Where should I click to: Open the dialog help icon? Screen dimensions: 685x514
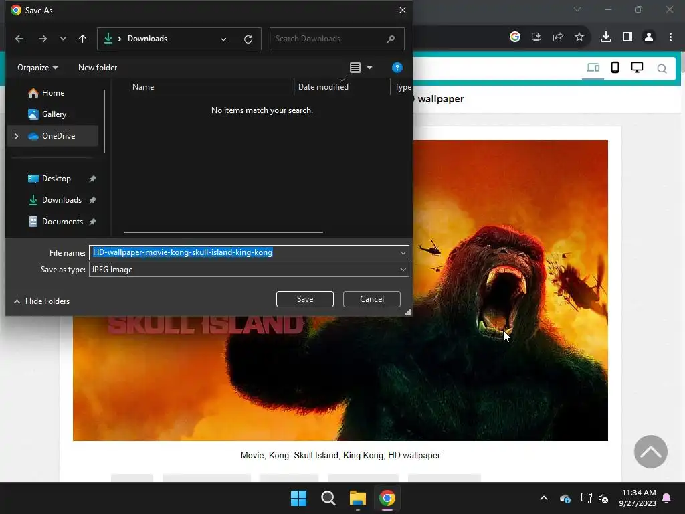click(397, 68)
